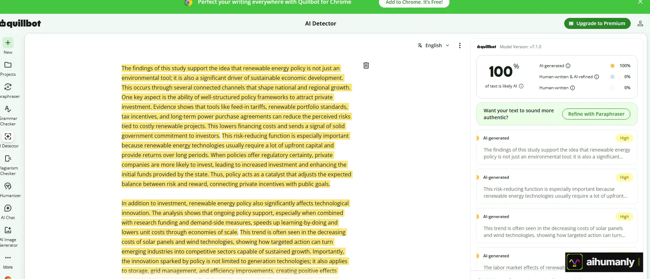The width and height of the screenshot is (650, 279).
Task: Click High badge on 'The findings' card
Action: [x=624, y=138]
